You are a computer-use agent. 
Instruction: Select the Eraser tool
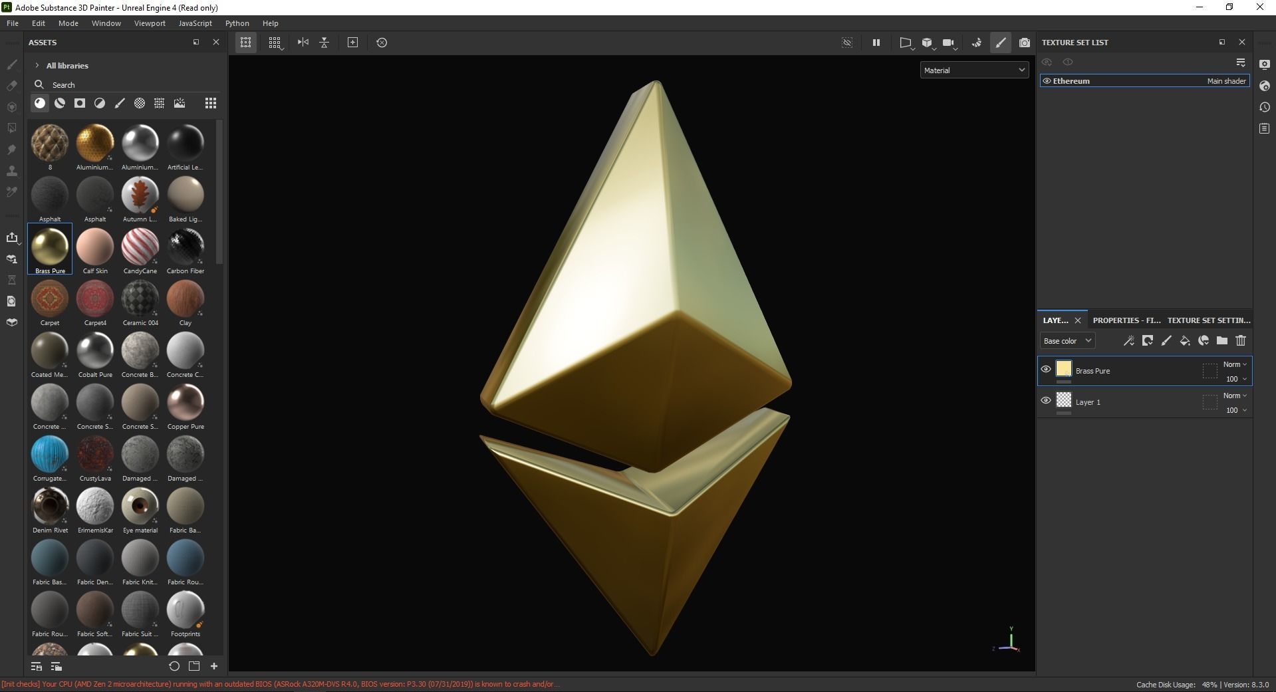[x=12, y=86]
